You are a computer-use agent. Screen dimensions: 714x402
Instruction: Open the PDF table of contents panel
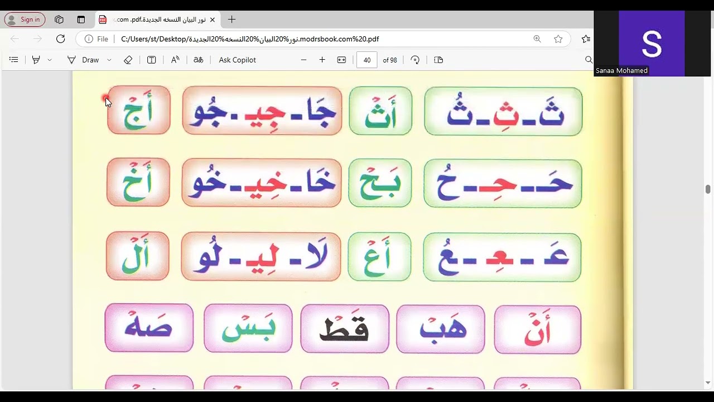[14, 60]
